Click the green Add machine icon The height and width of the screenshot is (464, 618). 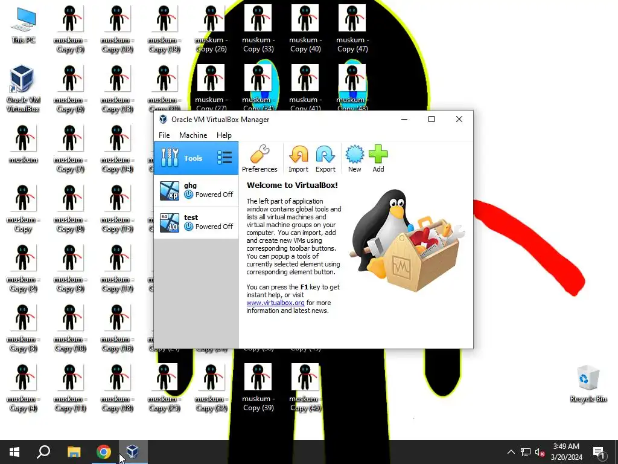pos(378,158)
